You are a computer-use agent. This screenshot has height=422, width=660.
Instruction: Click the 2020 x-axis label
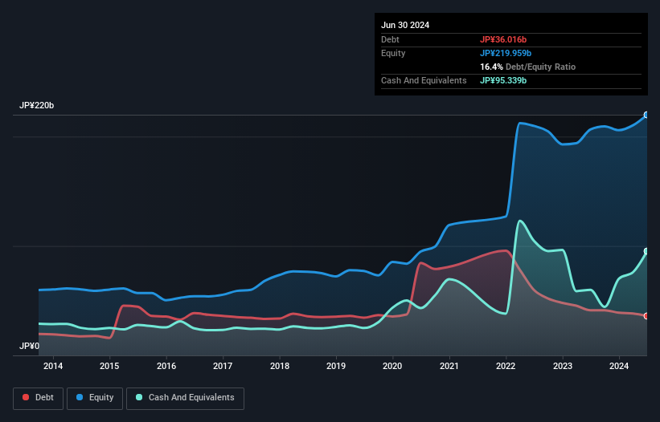coord(392,366)
